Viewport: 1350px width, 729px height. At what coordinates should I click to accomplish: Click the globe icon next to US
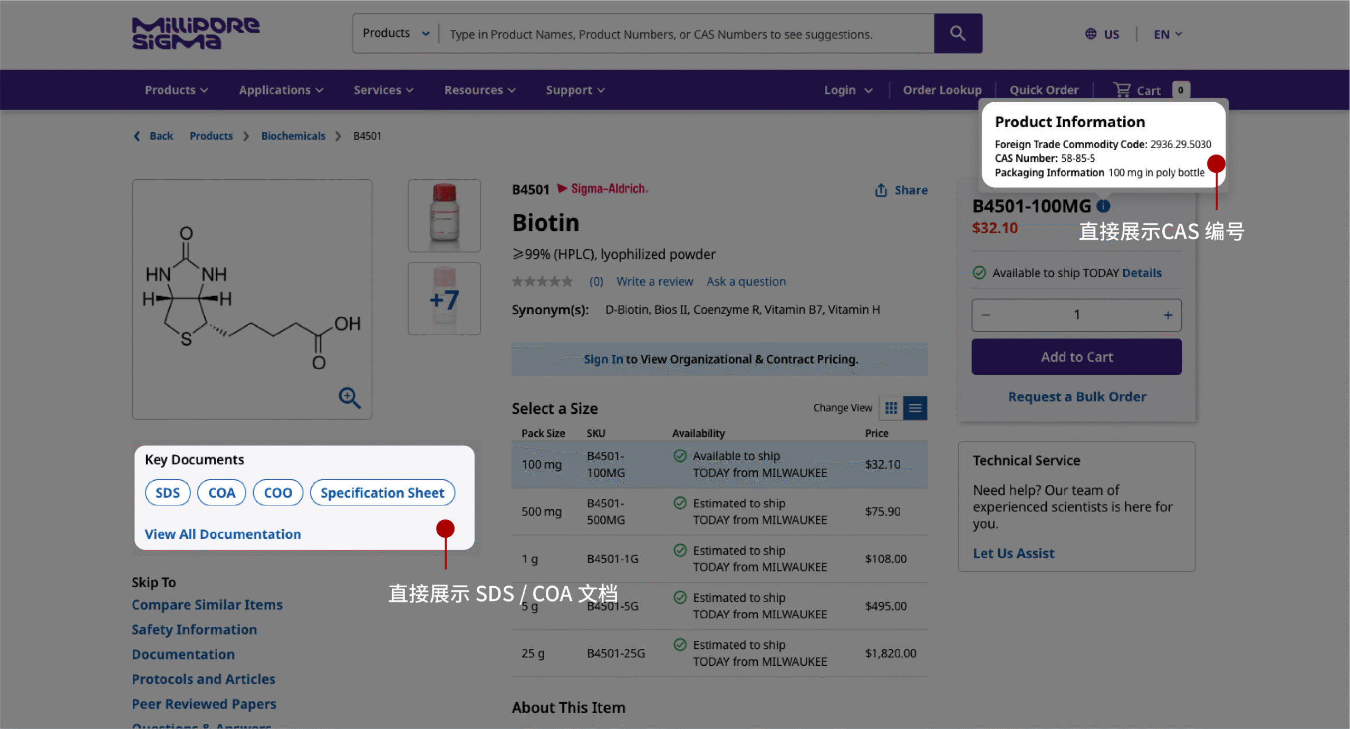point(1091,34)
